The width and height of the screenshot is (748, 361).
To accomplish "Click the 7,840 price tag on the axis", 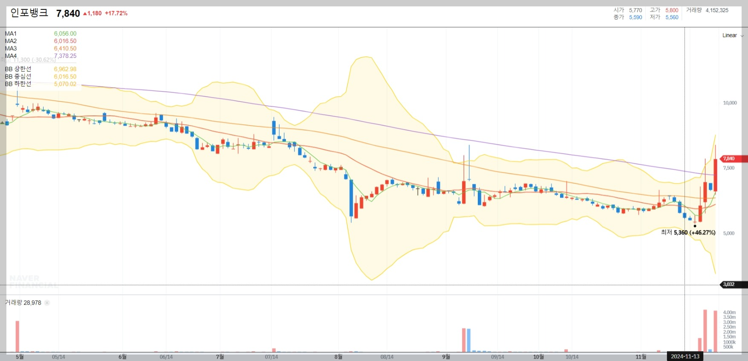I will pos(733,159).
